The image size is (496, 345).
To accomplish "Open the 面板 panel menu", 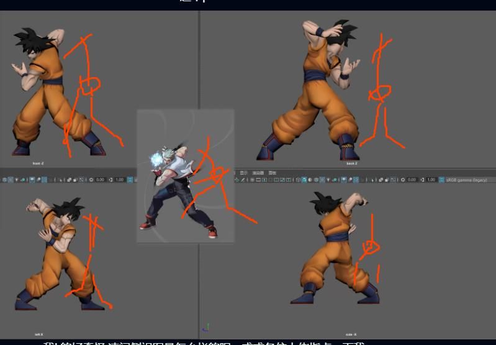I will [x=273, y=173].
